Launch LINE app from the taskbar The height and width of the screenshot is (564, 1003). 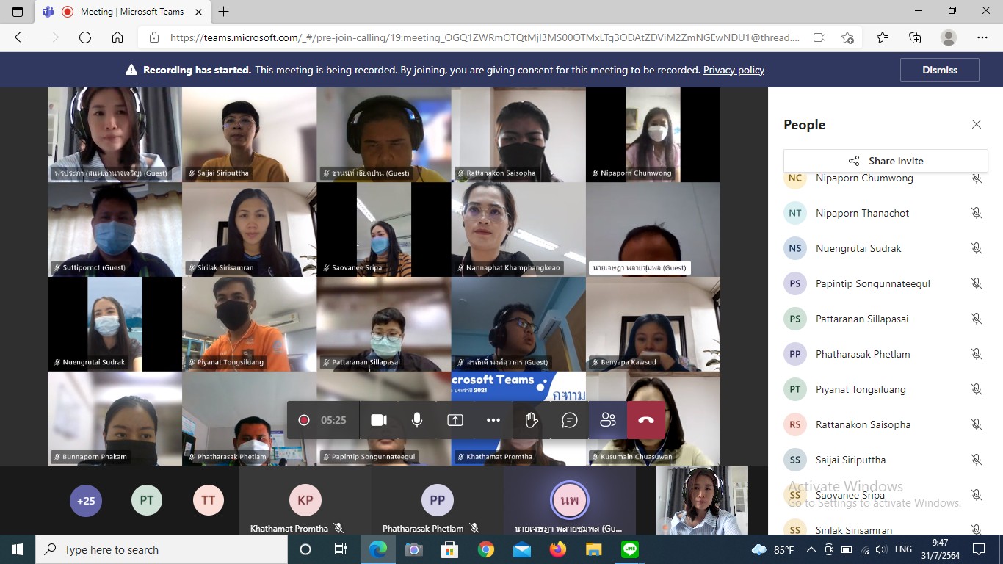click(x=630, y=549)
